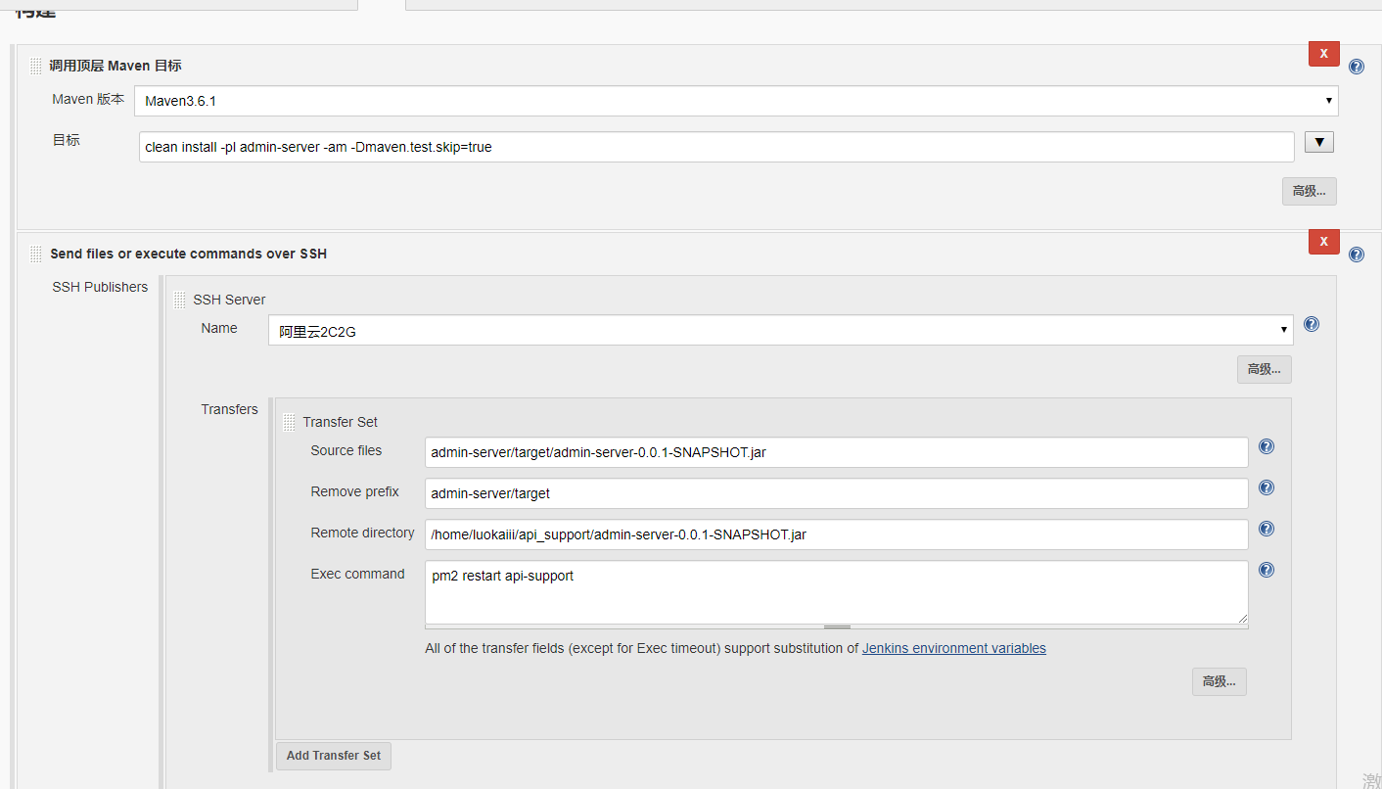Click Add Transfer Set button
This screenshot has height=789, width=1382.
tap(333, 756)
